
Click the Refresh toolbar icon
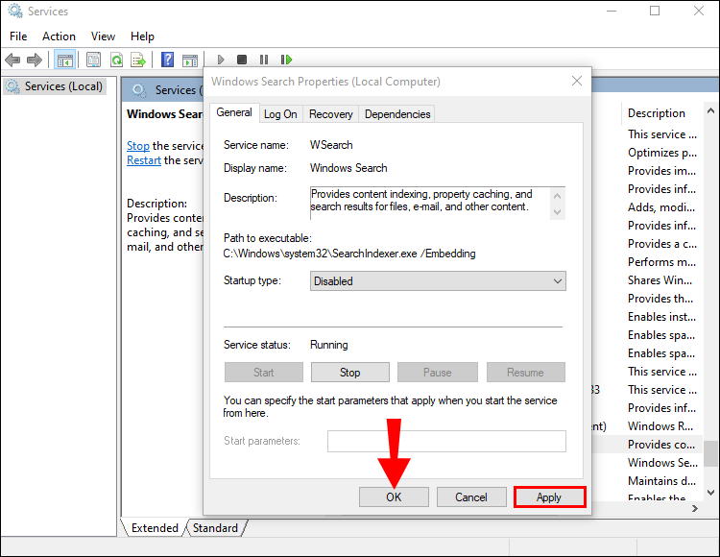click(x=116, y=60)
